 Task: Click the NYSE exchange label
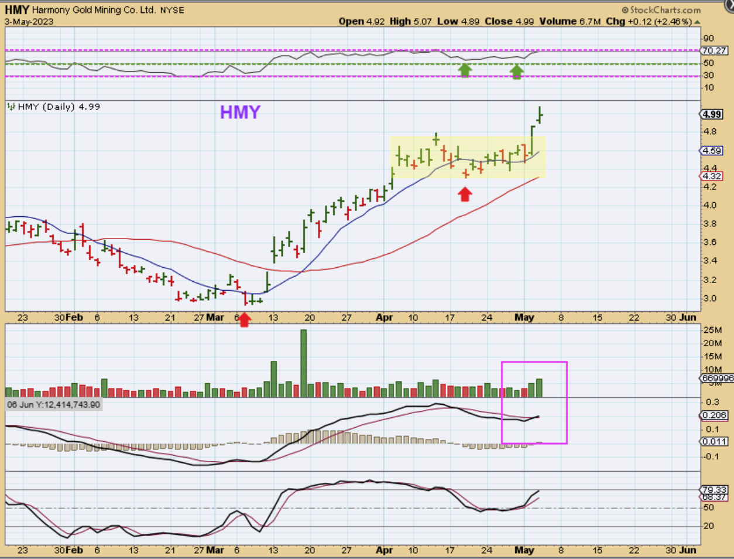point(172,11)
